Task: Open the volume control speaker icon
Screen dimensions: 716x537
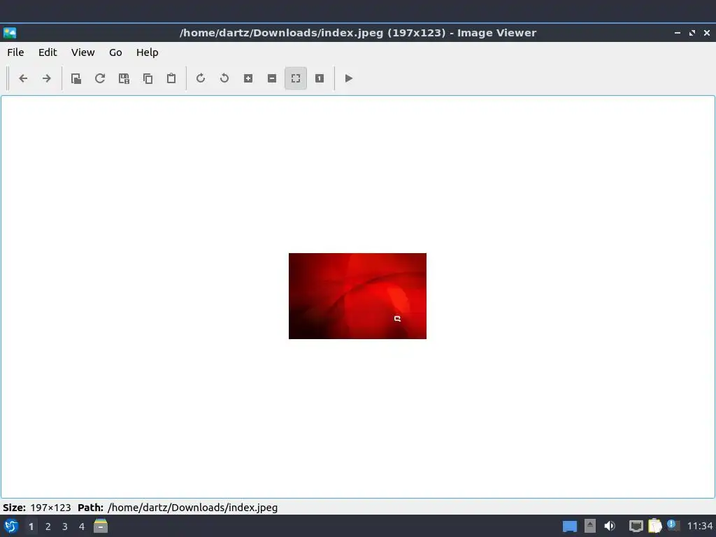Action: point(610,526)
